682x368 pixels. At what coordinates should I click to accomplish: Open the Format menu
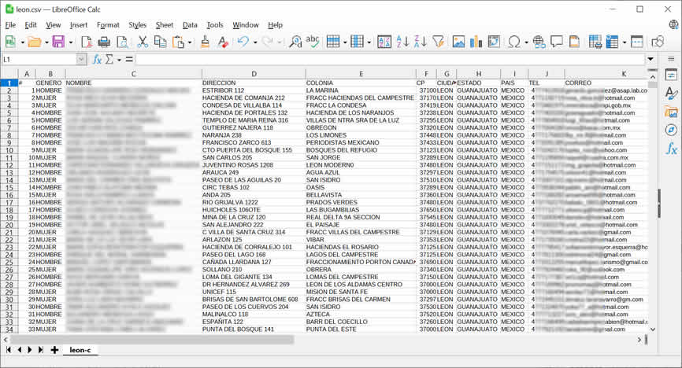click(108, 25)
